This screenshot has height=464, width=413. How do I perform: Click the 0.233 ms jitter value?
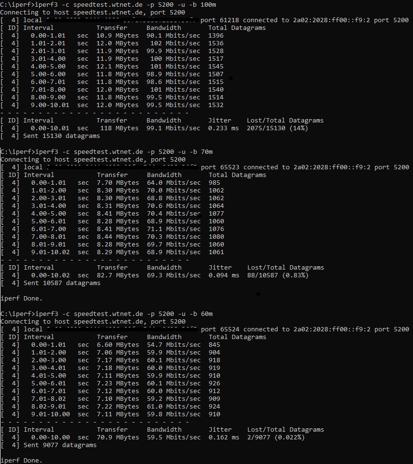[x=223, y=128]
